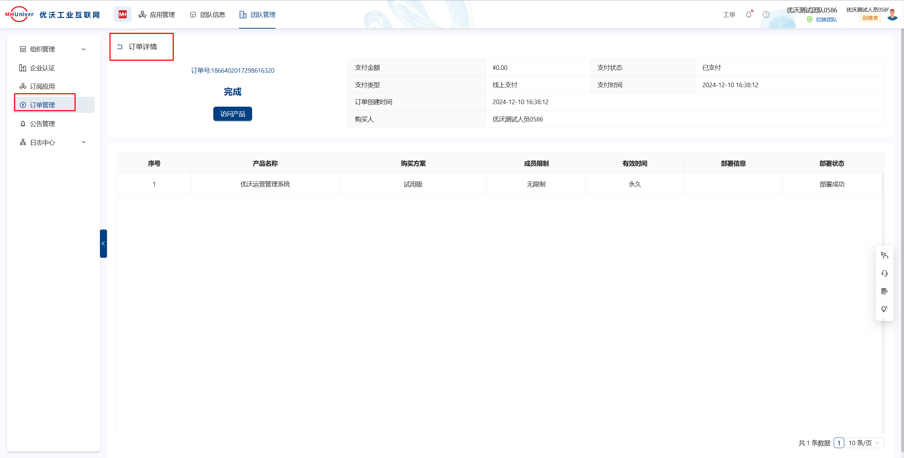Screen dimensions: 904x458
Task: Click the red MH app logo icon
Action: [122, 14]
